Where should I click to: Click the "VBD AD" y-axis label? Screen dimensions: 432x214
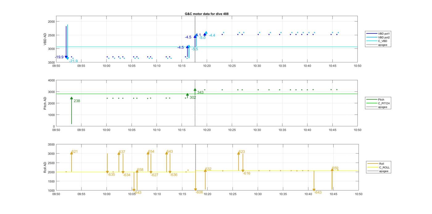tap(45, 39)
